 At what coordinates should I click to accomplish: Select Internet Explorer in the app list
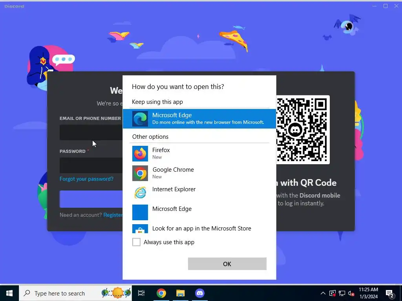(199, 192)
